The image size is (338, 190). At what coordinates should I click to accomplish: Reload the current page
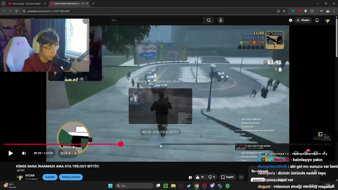point(16,11)
